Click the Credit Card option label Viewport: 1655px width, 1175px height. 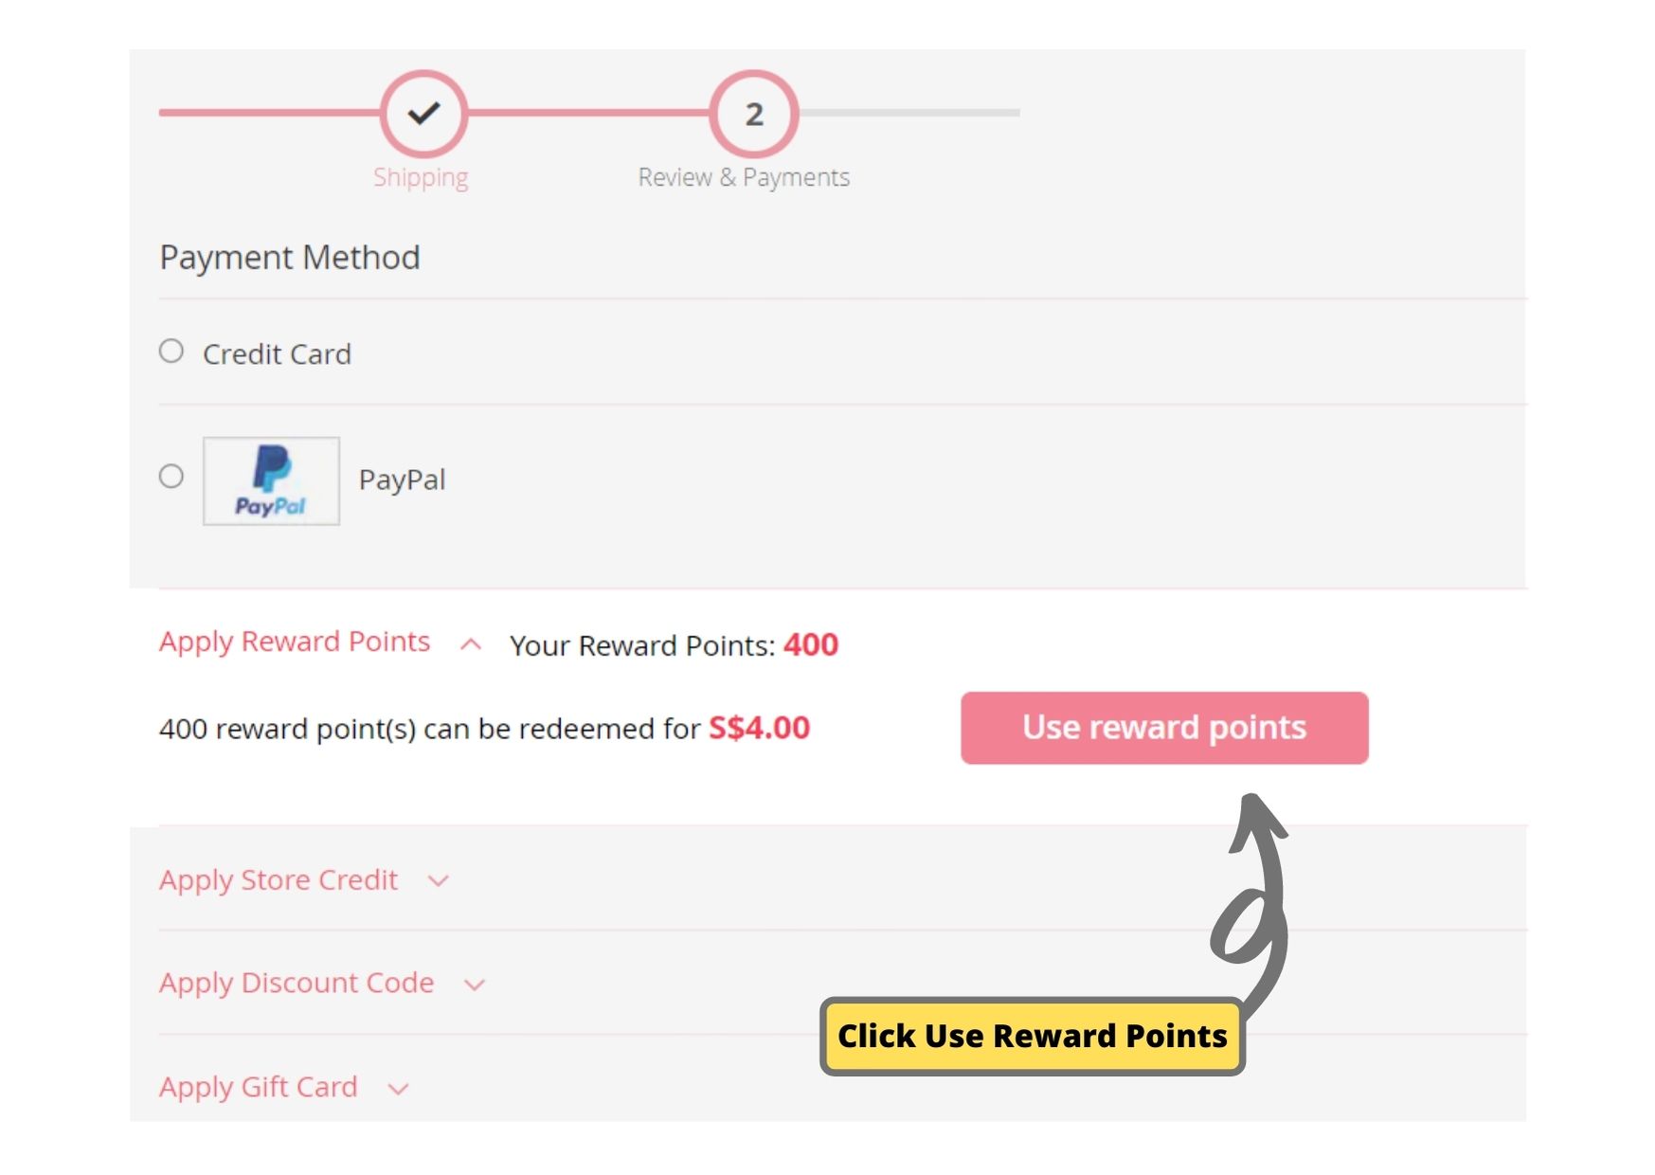277,354
